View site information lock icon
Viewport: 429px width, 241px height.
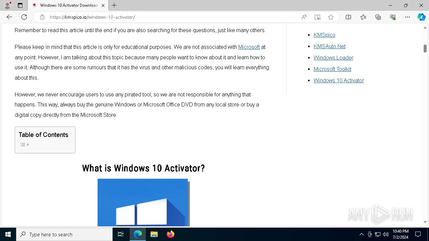pyautogui.click(x=42, y=17)
